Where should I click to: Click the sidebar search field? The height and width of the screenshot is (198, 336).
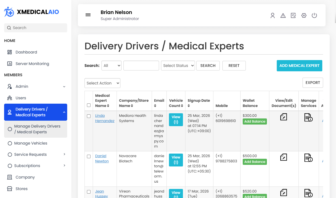click(35, 28)
